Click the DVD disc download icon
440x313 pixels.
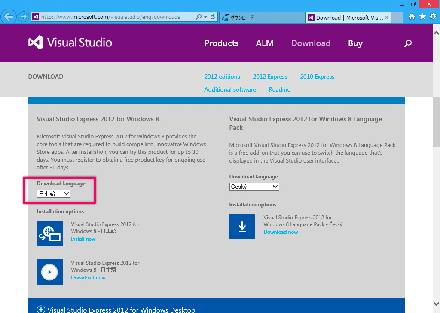50,272
